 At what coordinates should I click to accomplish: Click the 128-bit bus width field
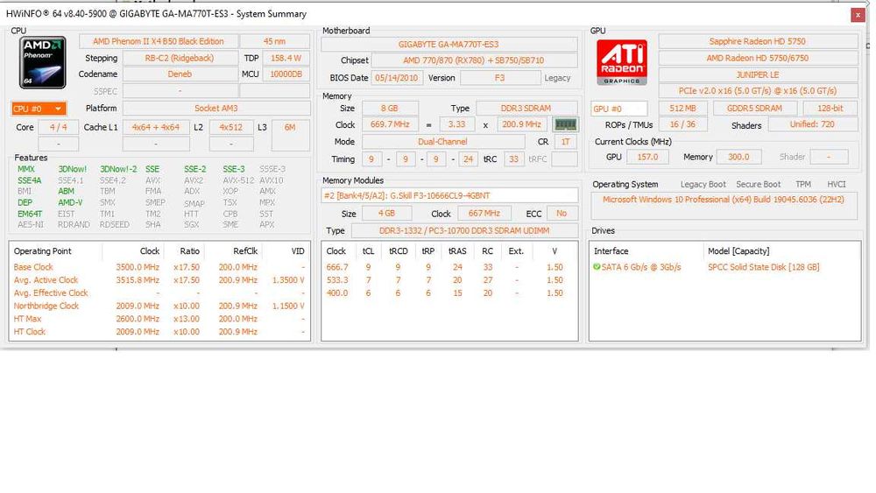pyautogui.click(x=830, y=109)
